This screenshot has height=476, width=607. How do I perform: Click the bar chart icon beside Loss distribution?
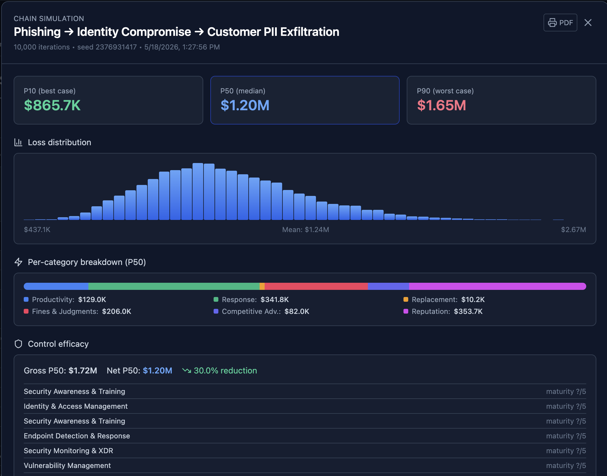(x=18, y=142)
